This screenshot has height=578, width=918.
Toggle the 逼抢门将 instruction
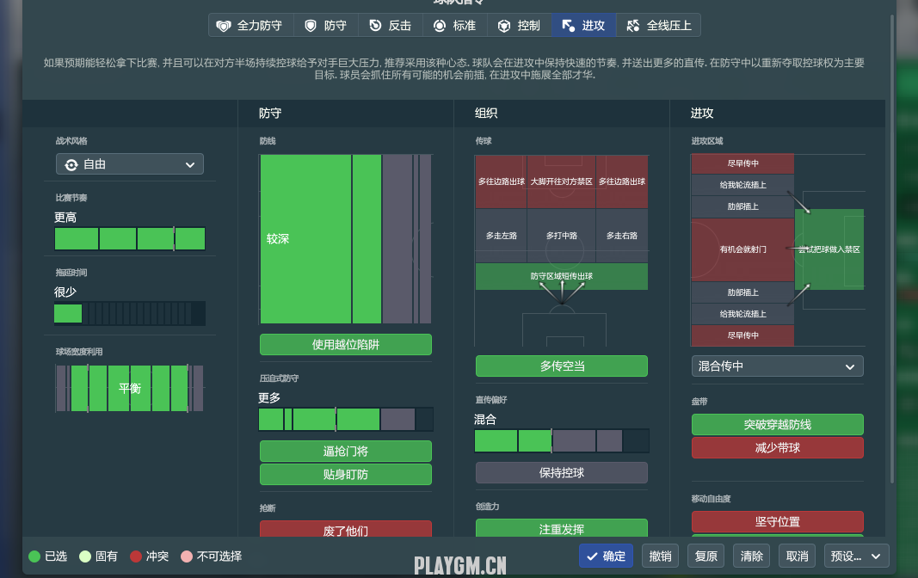345,452
